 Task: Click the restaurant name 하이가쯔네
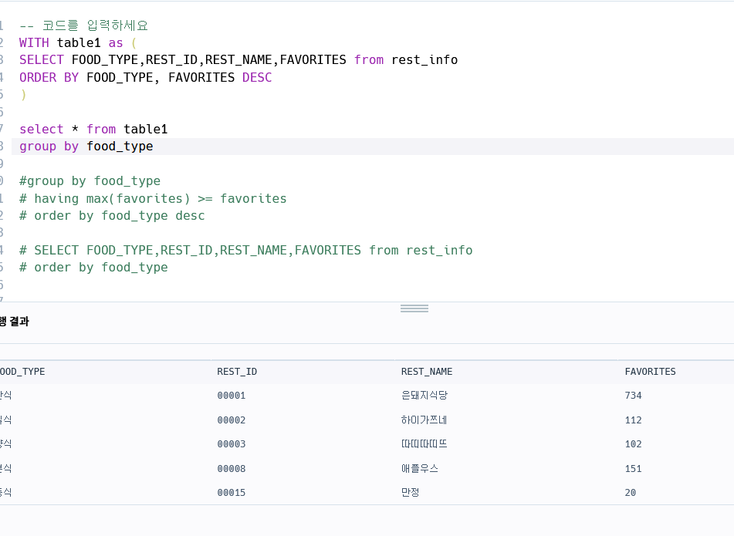[424, 420]
